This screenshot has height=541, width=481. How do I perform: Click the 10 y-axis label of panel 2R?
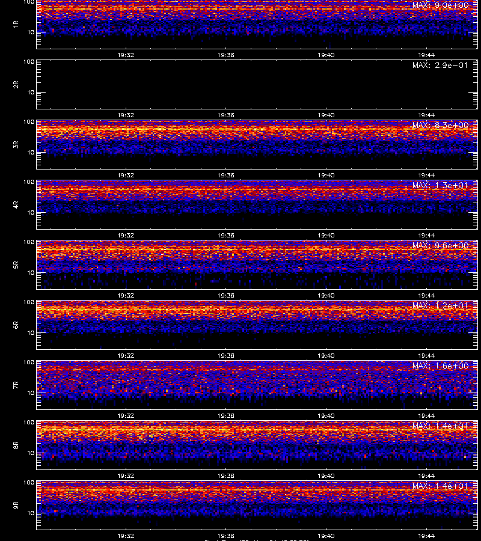tap(31, 92)
